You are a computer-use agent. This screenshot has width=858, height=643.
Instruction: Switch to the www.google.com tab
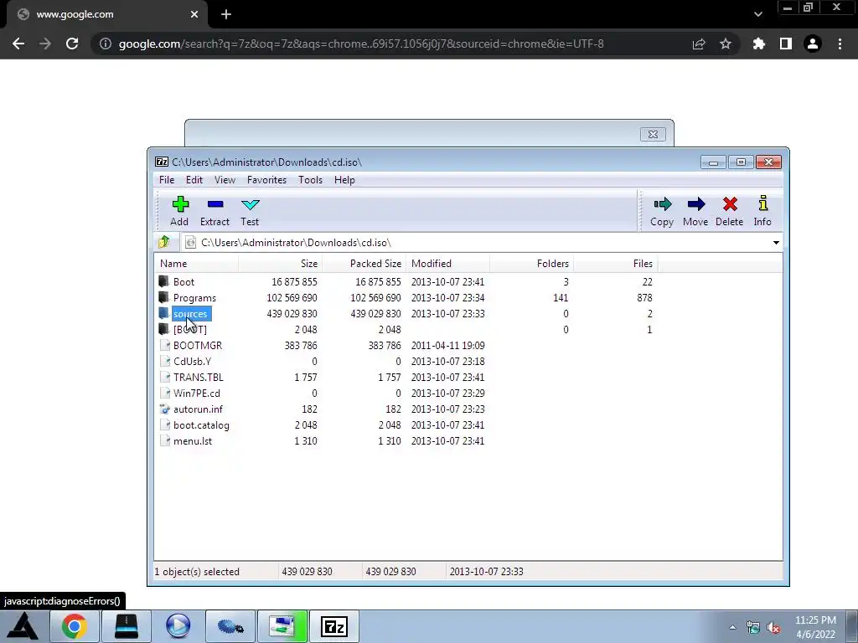[x=104, y=15]
